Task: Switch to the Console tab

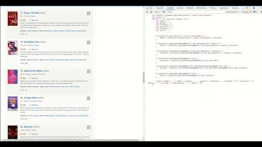Action: tap(170, 8)
